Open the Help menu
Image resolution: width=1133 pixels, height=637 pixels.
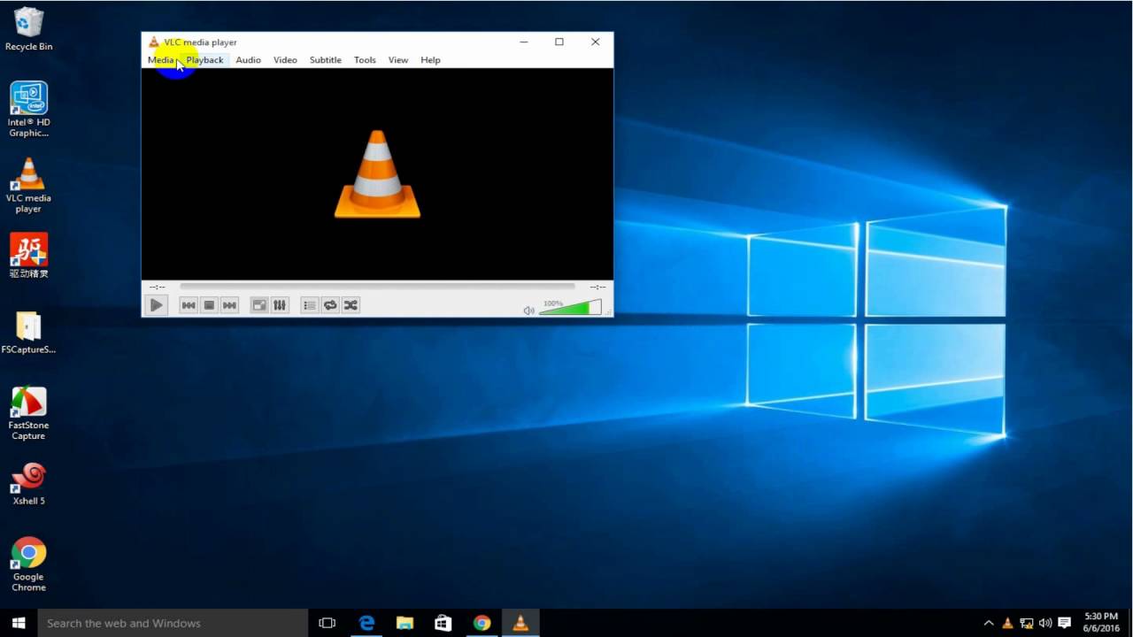(x=430, y=60)
